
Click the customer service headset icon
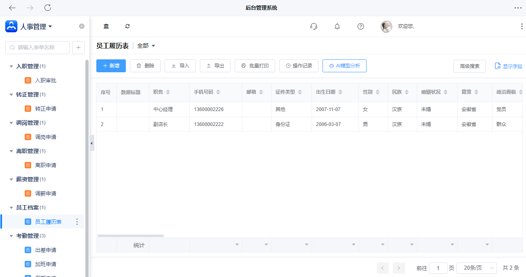point(314,26)
